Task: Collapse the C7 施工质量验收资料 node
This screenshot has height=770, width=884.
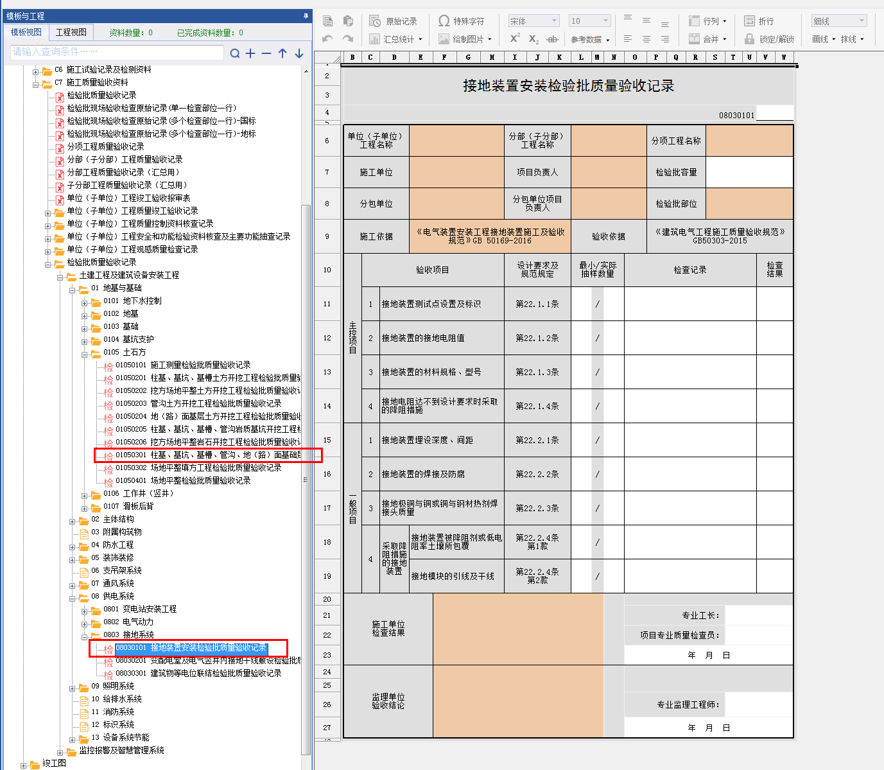Action: 36,84
